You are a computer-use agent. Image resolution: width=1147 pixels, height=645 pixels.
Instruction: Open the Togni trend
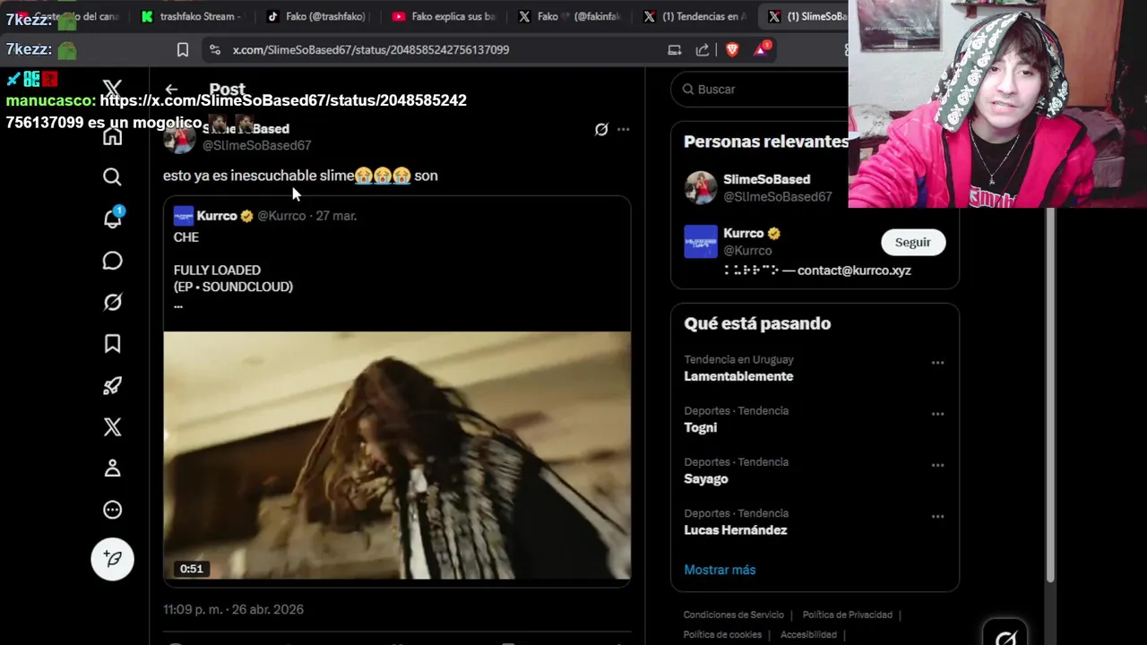pos(701,427)
